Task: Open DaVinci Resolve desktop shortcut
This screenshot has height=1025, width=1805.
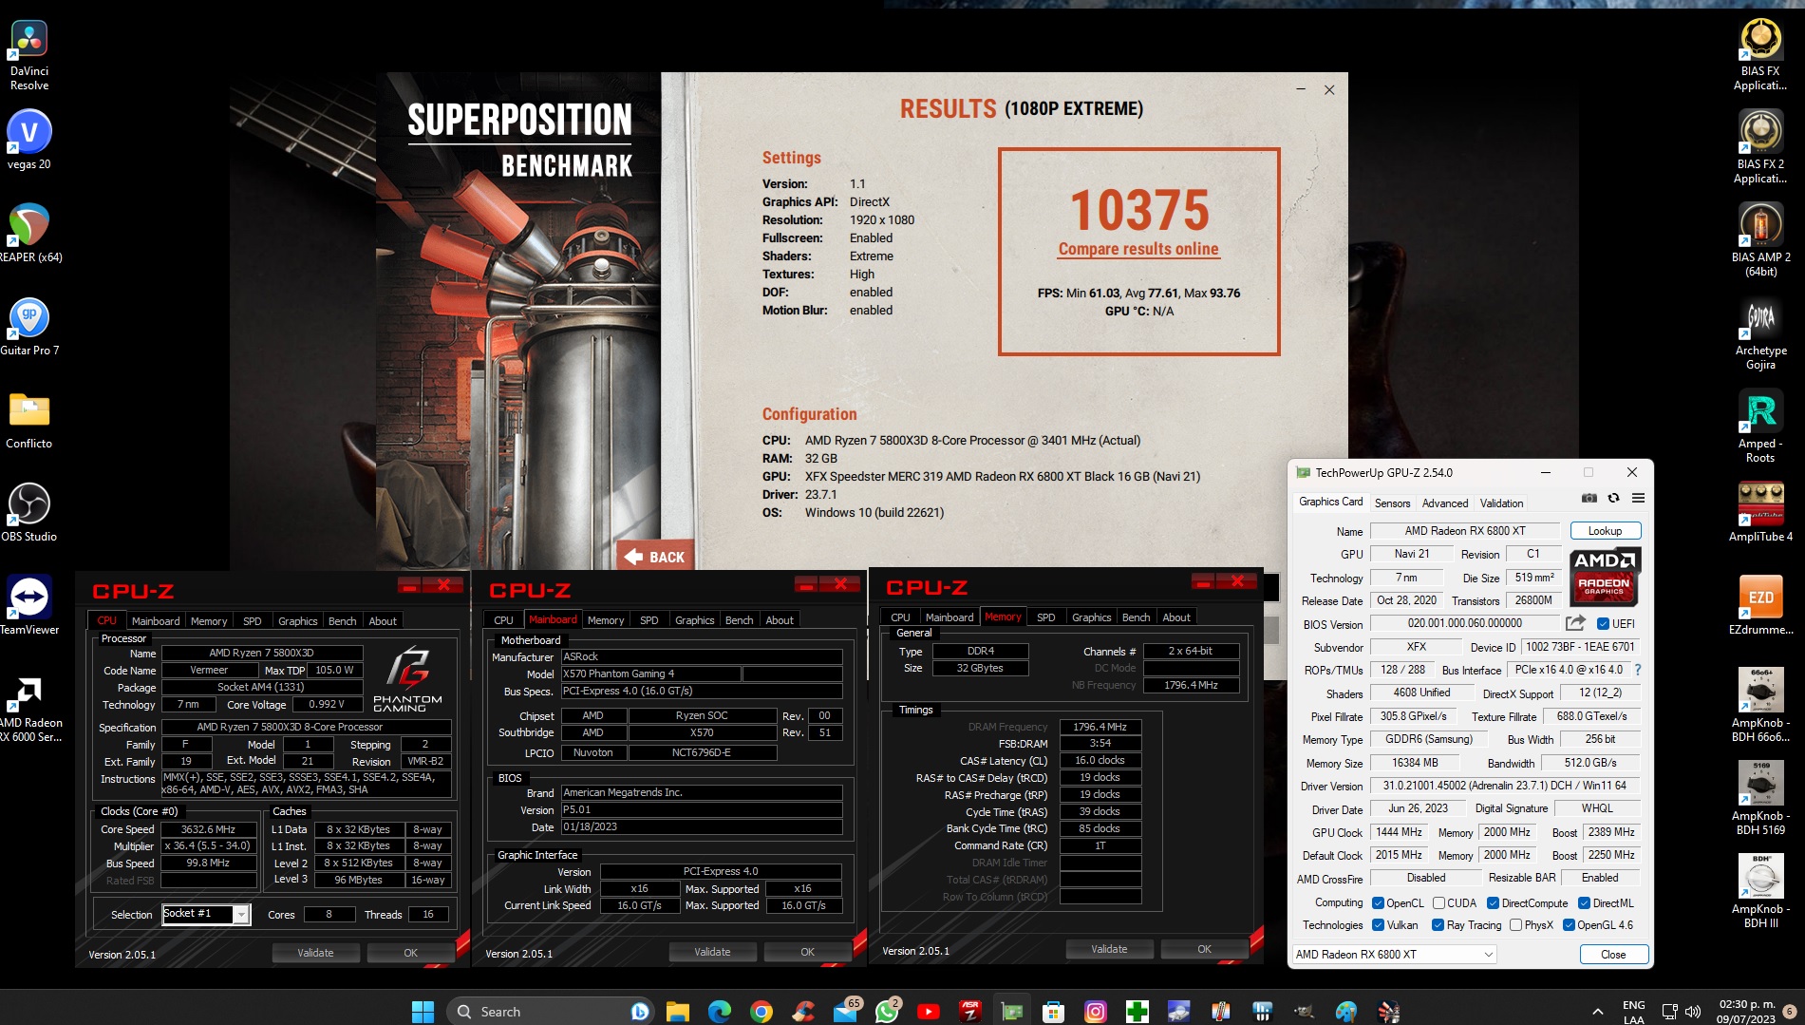Action: pyautogui.click(x=29, y=56)
